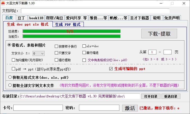Open the book118 tab

click(x=36, y=18)
